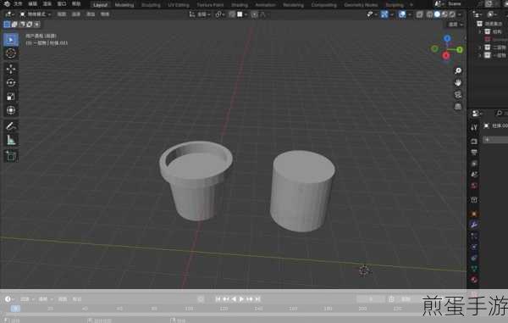This screenshot has width=508, height=323.
Task: Switch to material preview shading
Action: (444, 14)
